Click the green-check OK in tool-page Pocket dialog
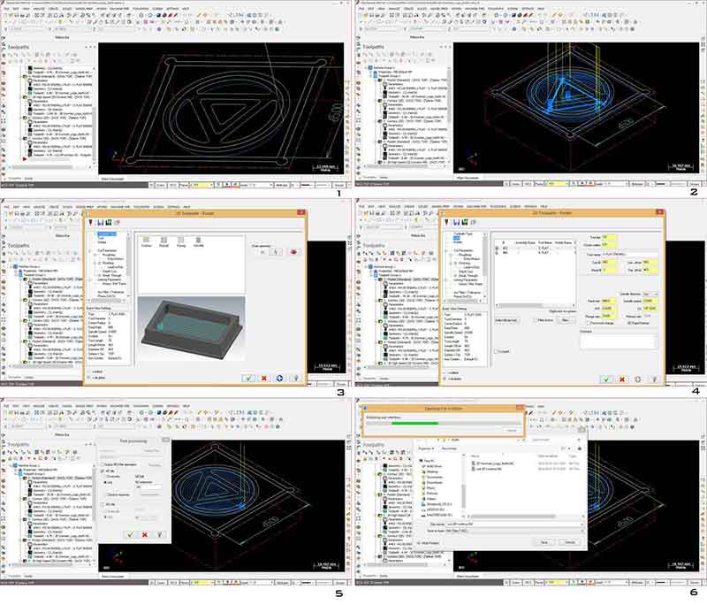Screen dimensions: 707x605 click(x=606, y=379)
